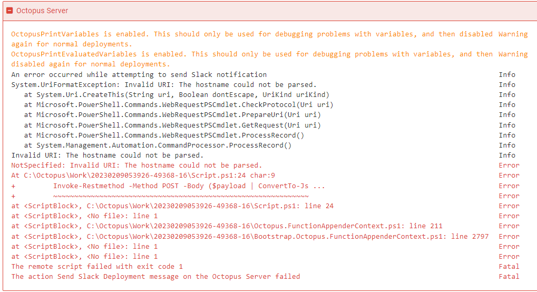Image resolution: width=537 pixels, height=292 pixels.
Task: Select the WebRequestPSCmdlet.PrepareUri stack line
Action: tap(172, 114)
